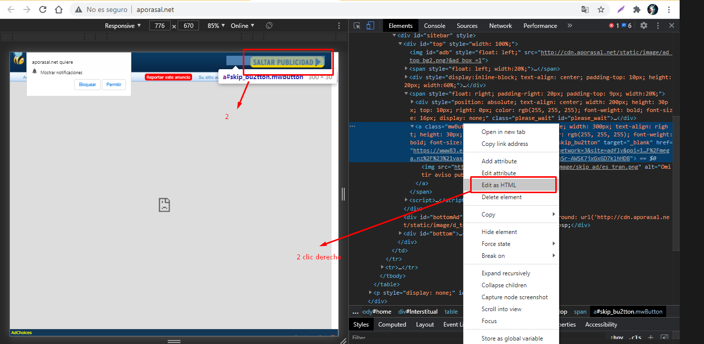Show more DevTools tabs via double chevron

[x=570, y=25]
